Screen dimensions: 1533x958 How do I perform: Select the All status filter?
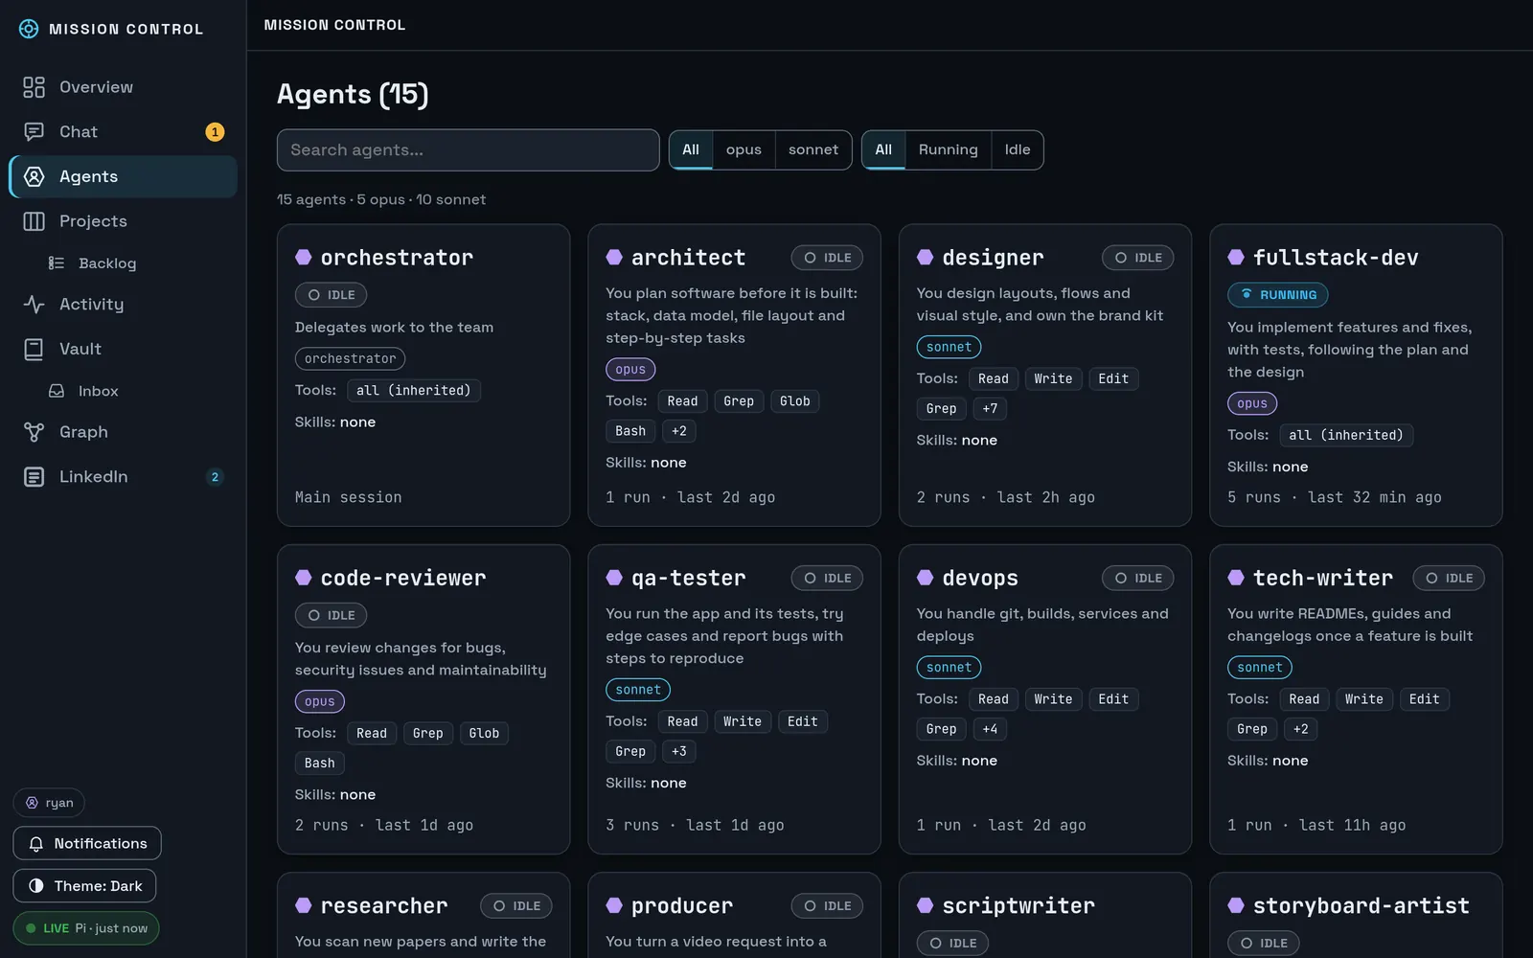tap(883, 150)
